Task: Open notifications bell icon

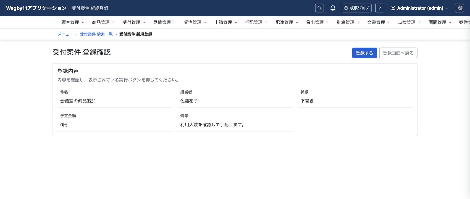Action: point(333,8)
